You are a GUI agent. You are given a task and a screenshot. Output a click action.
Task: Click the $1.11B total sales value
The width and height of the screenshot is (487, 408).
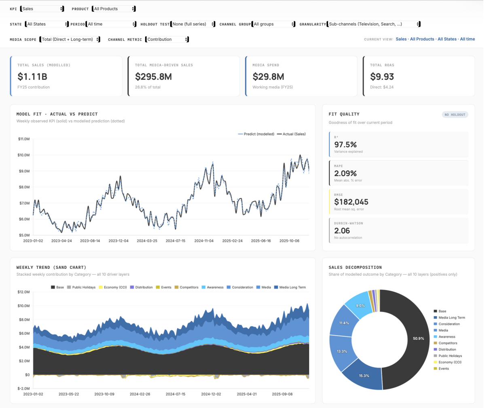[32, 76]
